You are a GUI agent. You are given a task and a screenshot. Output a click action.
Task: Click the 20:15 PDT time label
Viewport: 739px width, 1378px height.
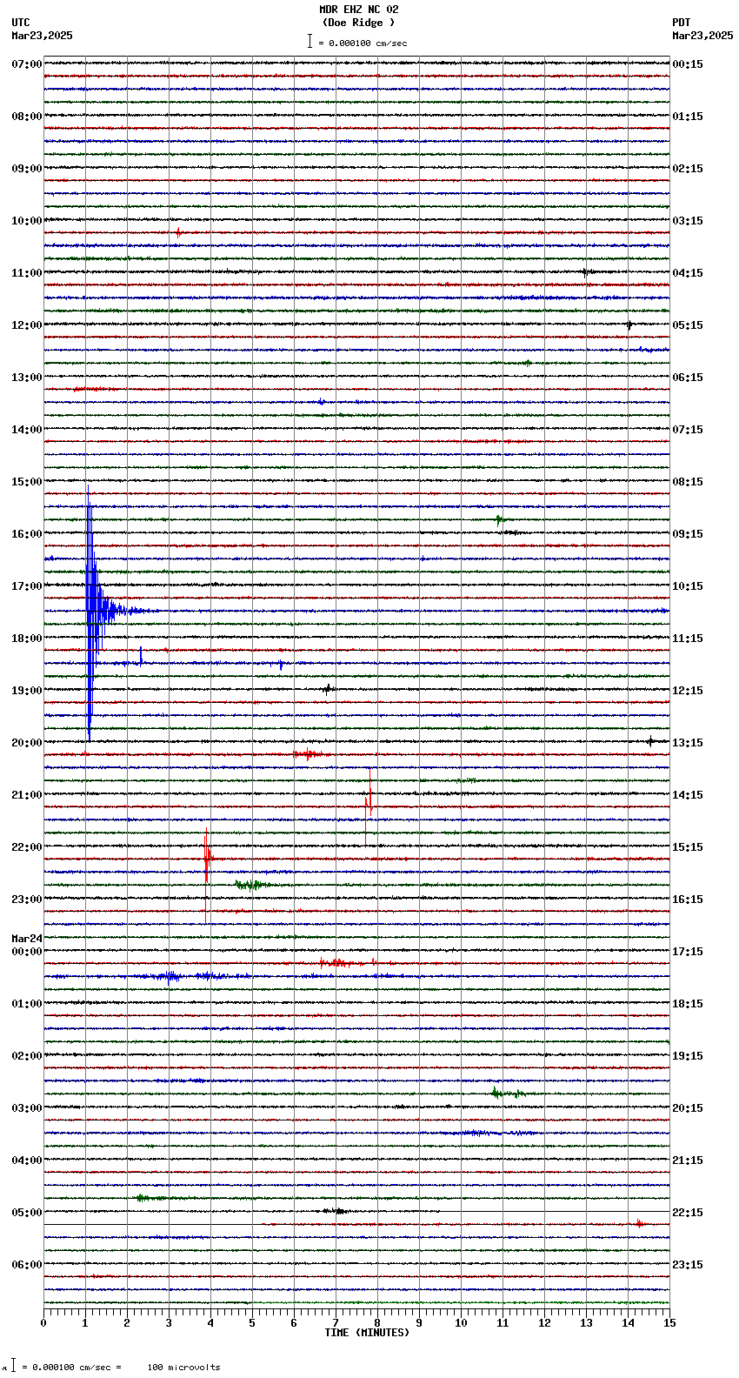(688, 1108)
